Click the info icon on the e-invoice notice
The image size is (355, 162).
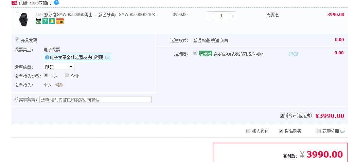pos(47,57)
